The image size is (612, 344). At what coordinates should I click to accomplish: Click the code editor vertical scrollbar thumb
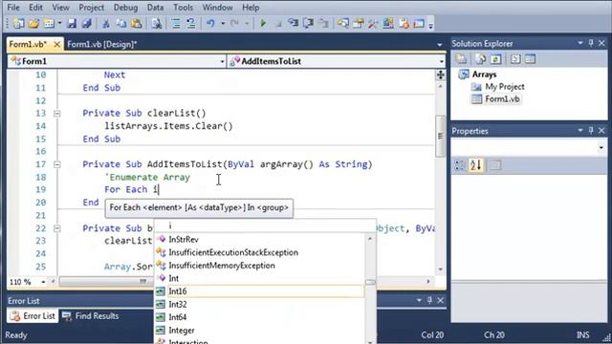click(440, 136)
